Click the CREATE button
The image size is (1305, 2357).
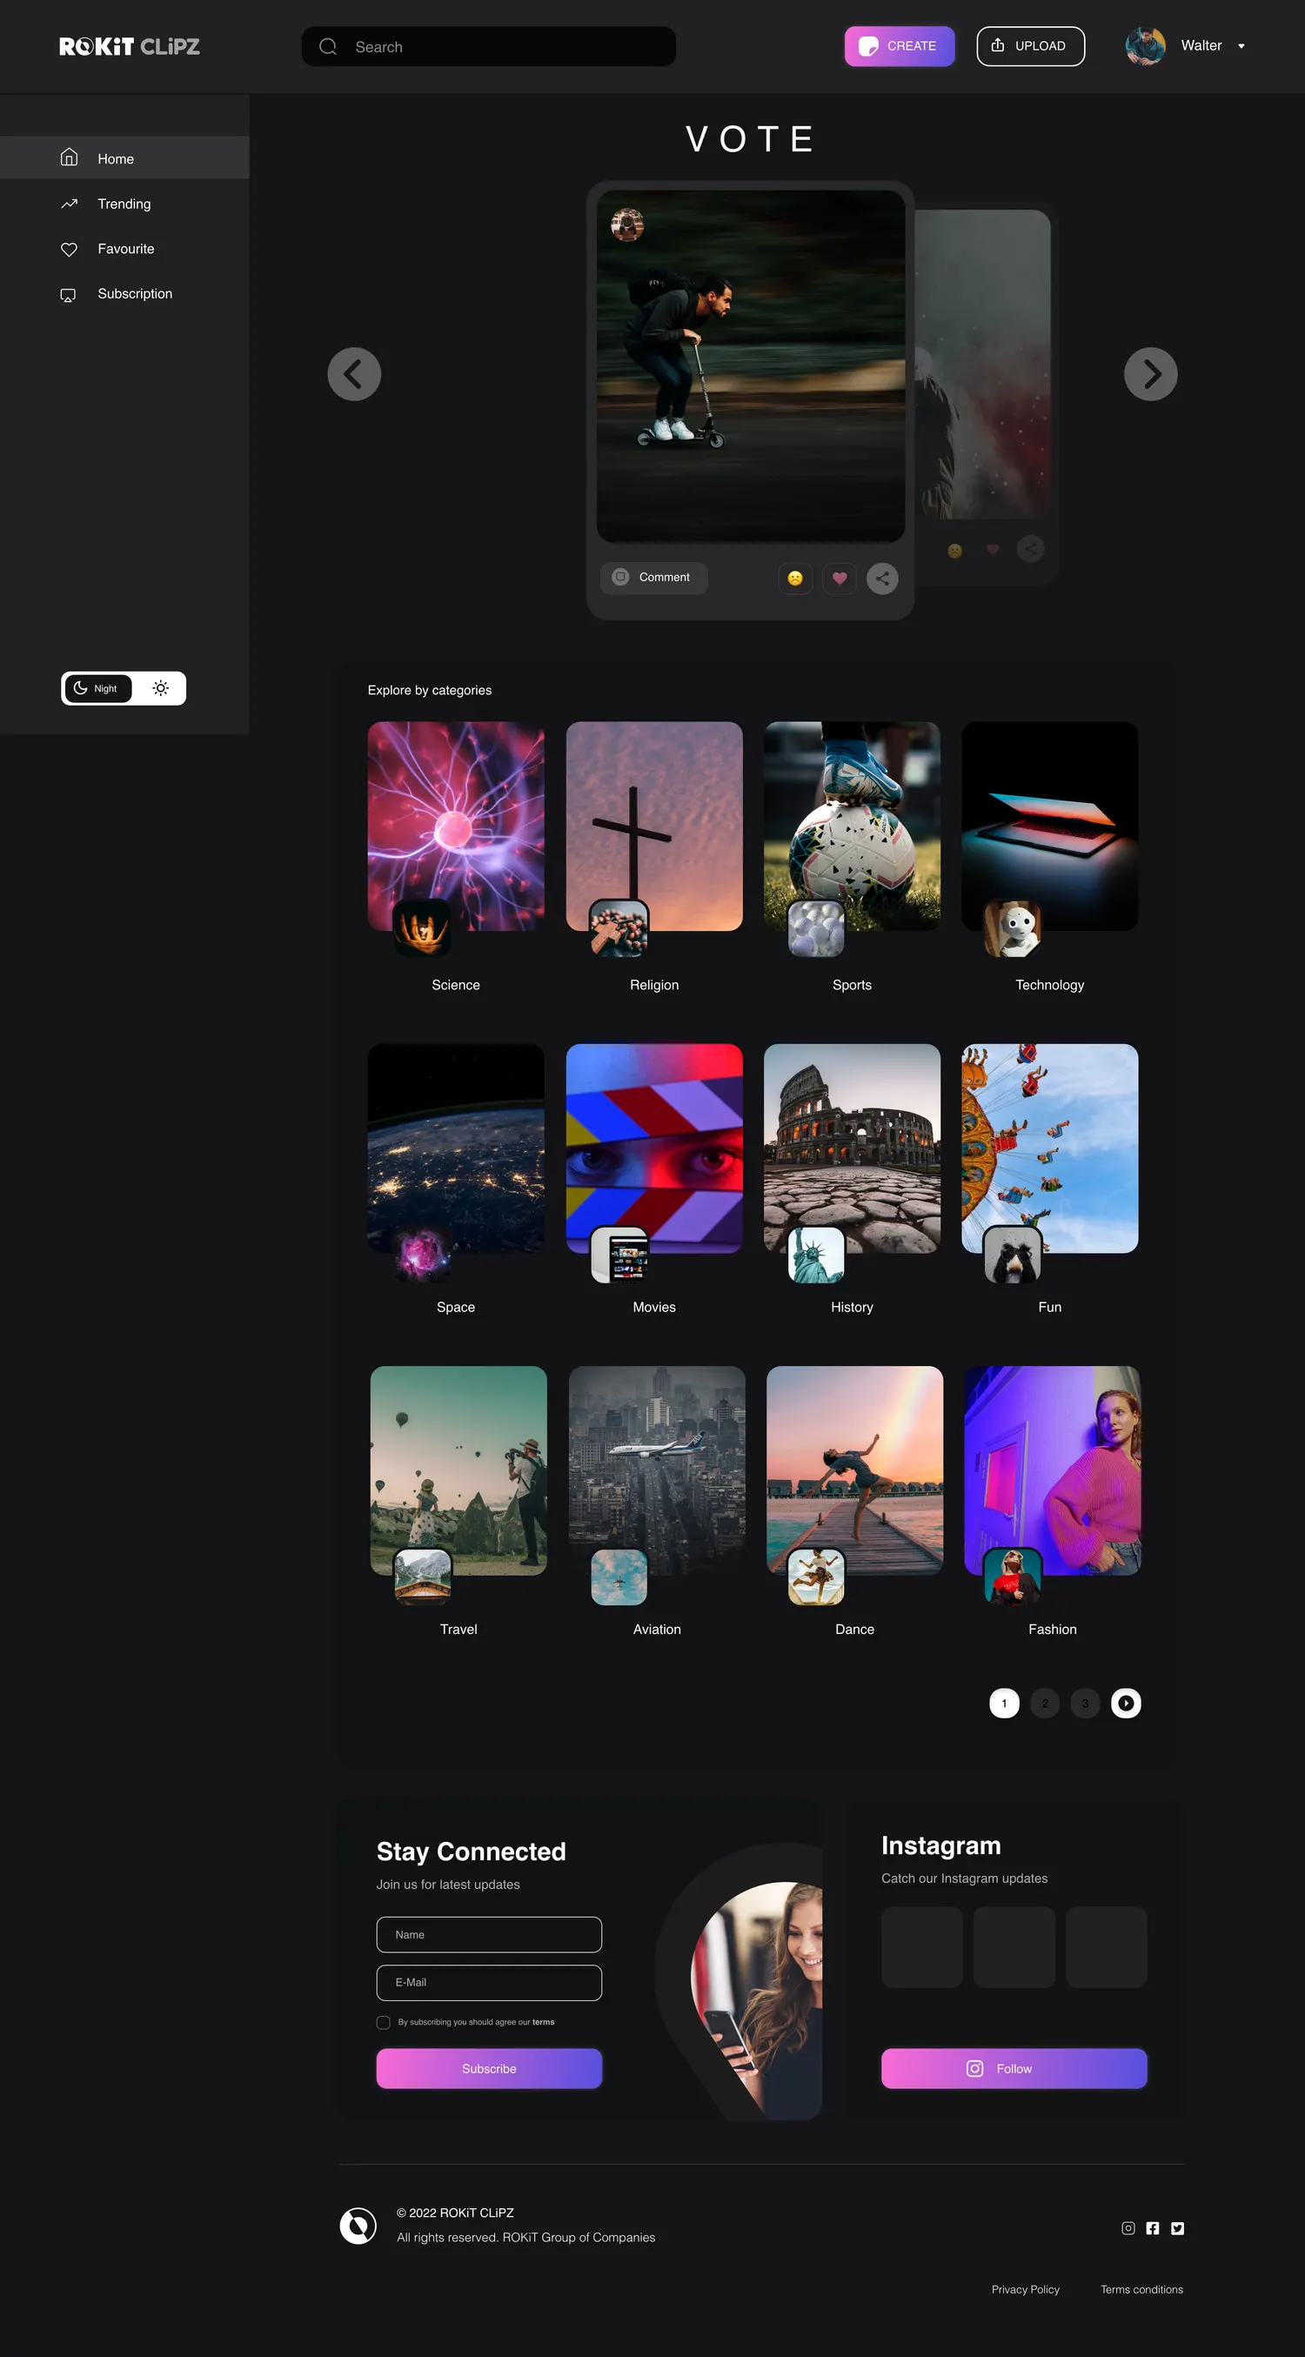(x=899, y=47)
